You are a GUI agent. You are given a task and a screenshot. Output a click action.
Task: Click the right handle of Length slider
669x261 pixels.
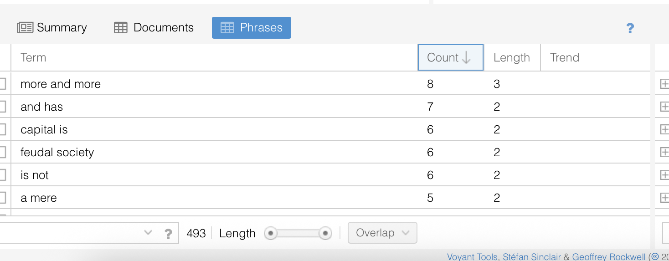(325, 233)
